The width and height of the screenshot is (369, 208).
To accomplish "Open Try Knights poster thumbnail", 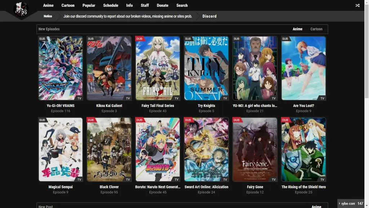I will pyautogui.click(x=206, y=68).
